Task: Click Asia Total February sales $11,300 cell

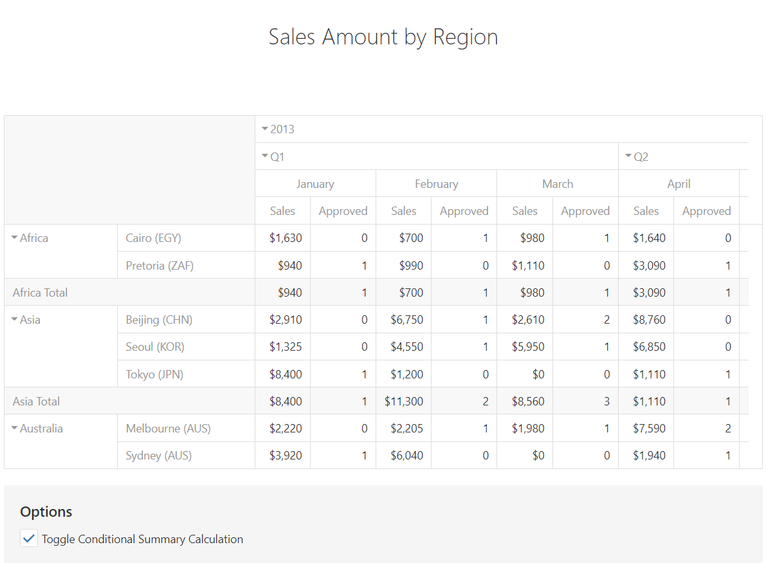Action: 404,402
